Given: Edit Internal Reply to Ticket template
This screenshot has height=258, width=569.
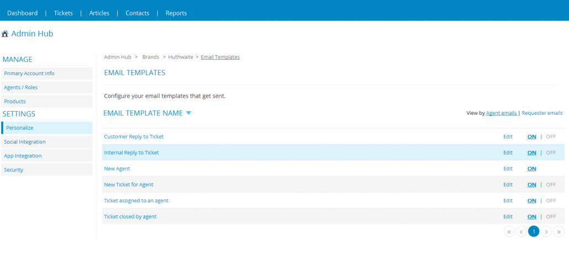Looking at the screenshot, I should (508, 153).
